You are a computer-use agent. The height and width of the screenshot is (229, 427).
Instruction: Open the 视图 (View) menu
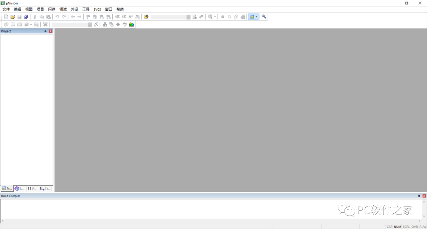[29, 9]
